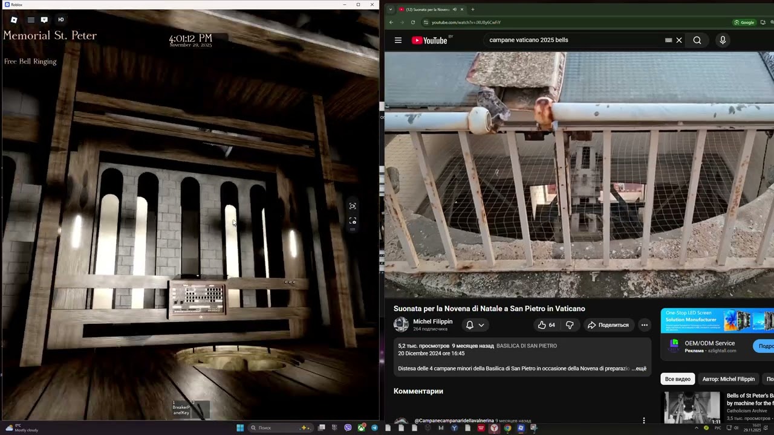Select the Suonata per la Novena tab
This screenshot has height=435, width=774.
(428, 9)
